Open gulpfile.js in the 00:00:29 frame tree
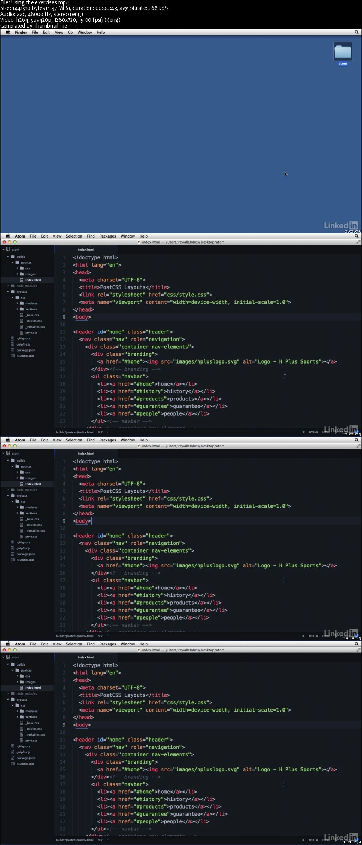This screenshot has width=362, height=845. pos(23,548)
